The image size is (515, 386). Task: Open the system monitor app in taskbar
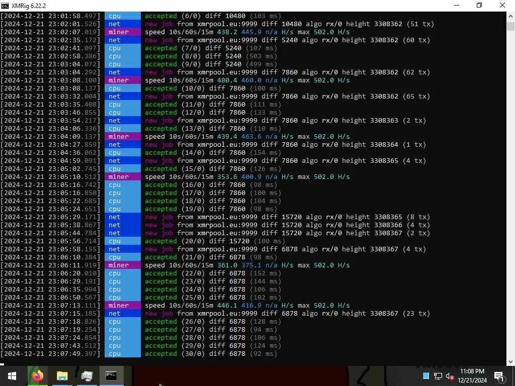pyautogui.click(x=87, y=376)
